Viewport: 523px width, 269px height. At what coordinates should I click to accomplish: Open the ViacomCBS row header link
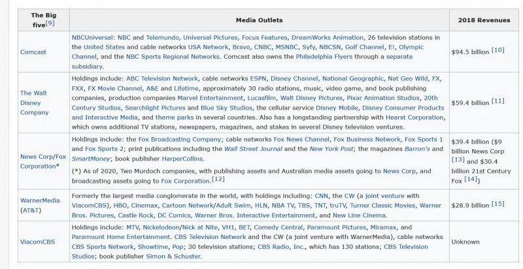[37, 242]
